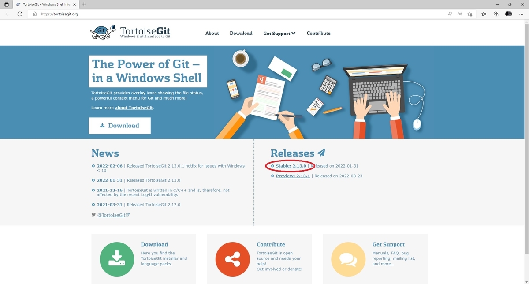This screenshot has height=284, width=529.
Task: Close the TortoiseGit browser tab
Action: pyautogui.click(x=75, y=4)
